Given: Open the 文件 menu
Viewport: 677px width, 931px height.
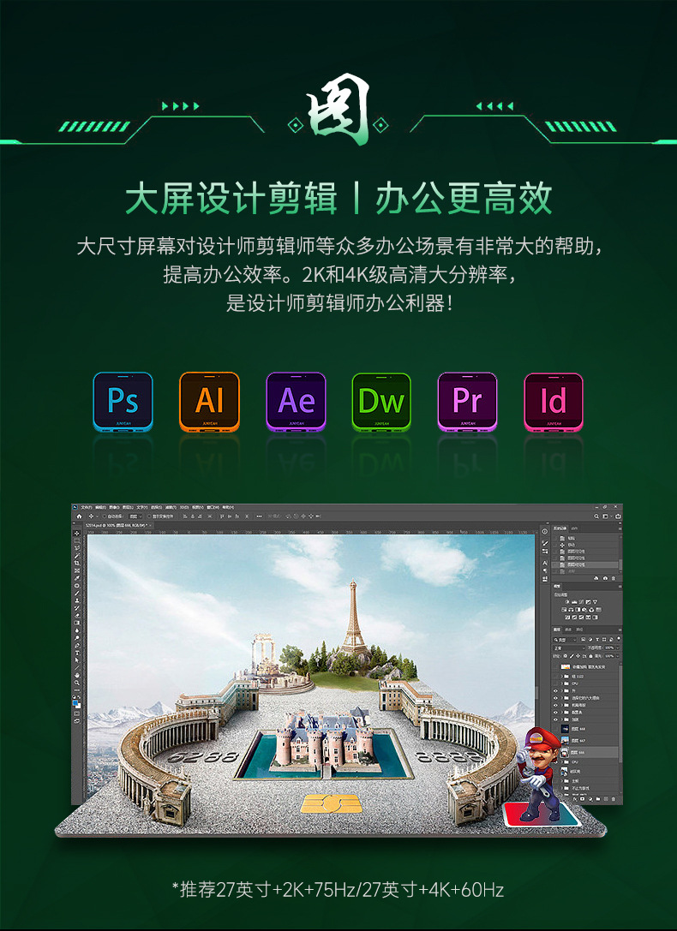Looking at the screenshot, I should tap(86, 508).
